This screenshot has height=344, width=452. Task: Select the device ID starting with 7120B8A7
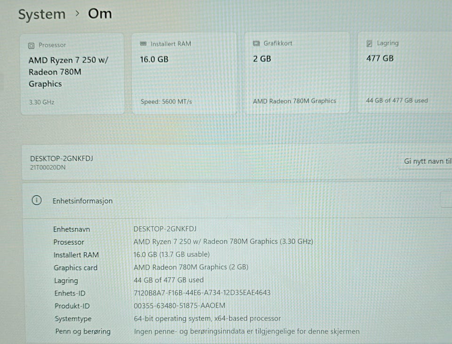(202, 293)
